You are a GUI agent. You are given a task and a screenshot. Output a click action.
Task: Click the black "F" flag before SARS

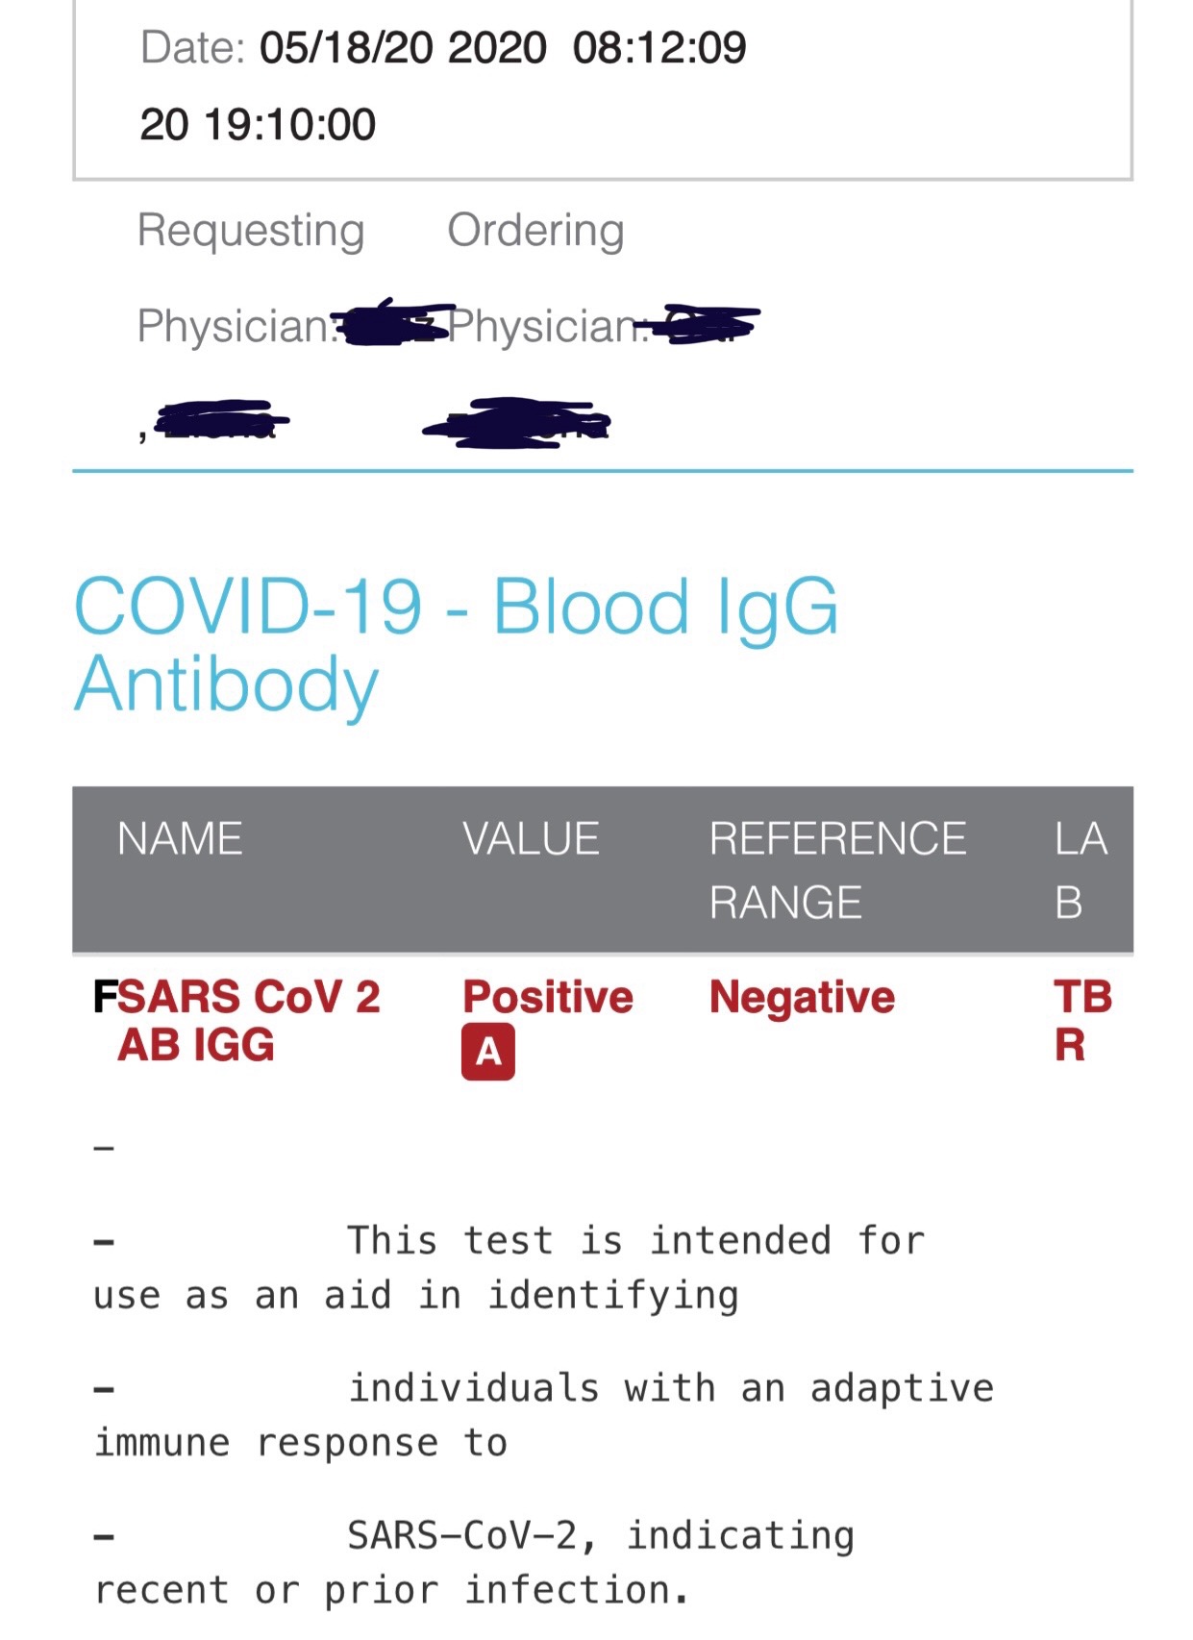pos(104,997)
